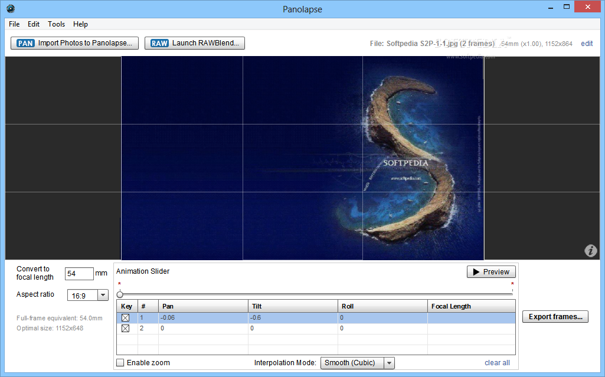
Task: Open the File menu
Action: (14, 24)
